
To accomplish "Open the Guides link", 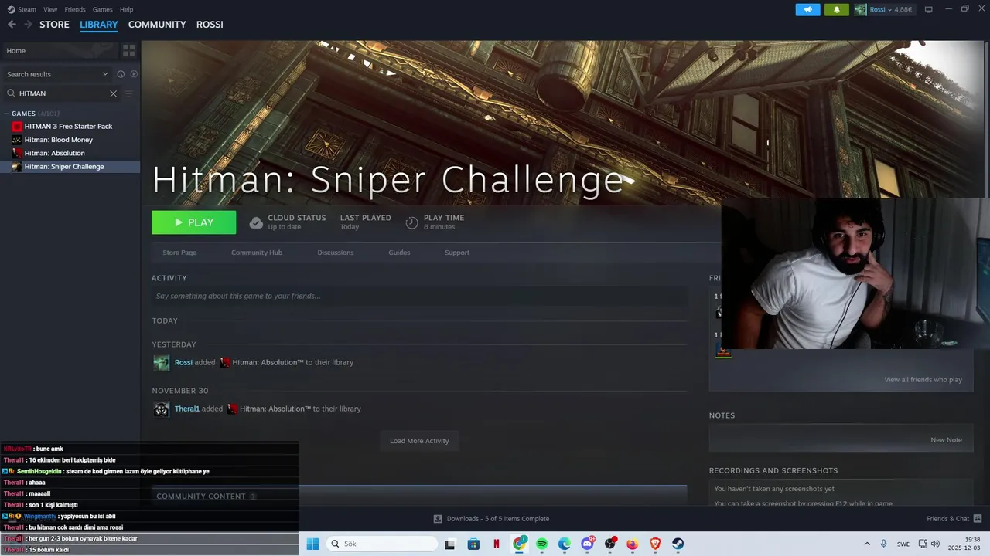I will coord(399,253).
